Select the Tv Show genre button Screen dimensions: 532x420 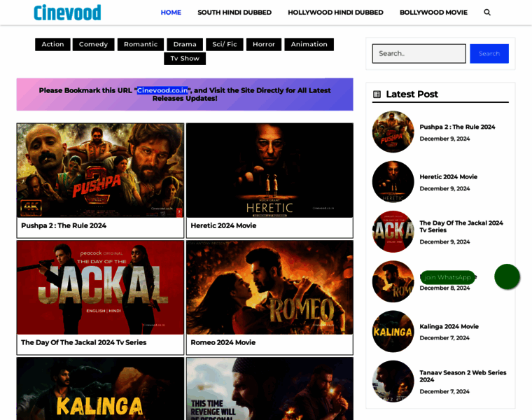185,58
